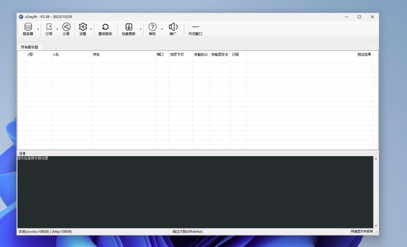The image size is (407, 247).
Task: Click the 地址 column header
Action: tap(123, 54)
